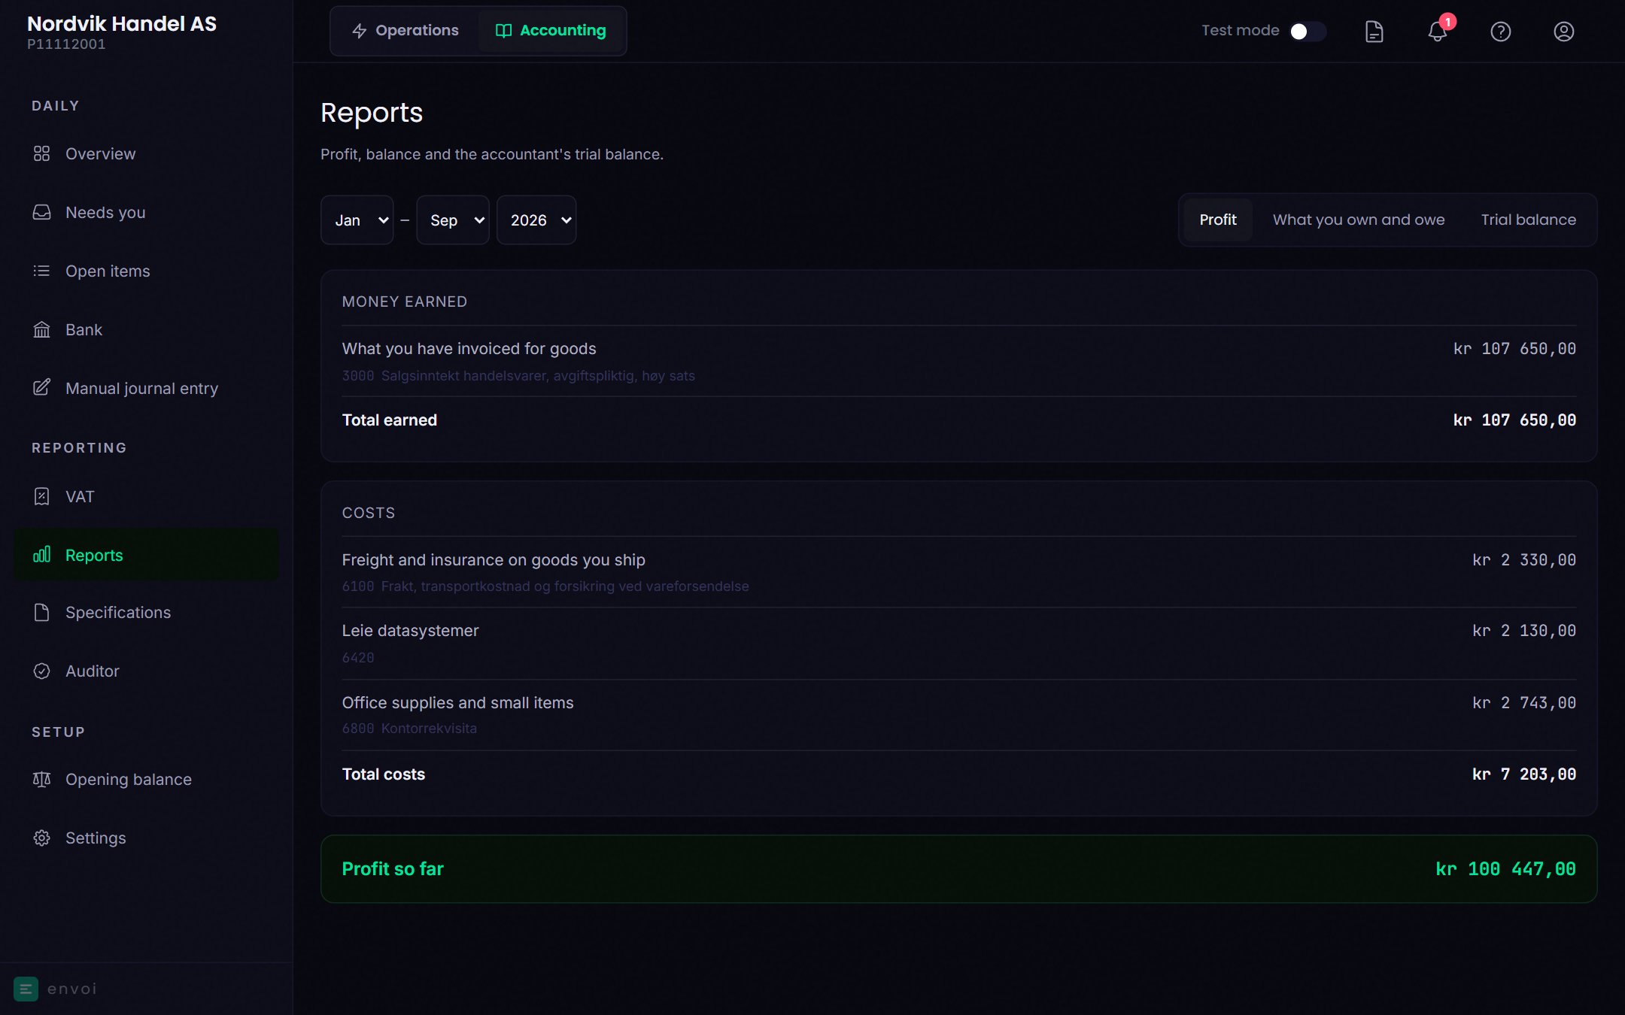The image size is (1625, 1015).
Task: Toggle the Test mode switch
Action: [1308, 31]
